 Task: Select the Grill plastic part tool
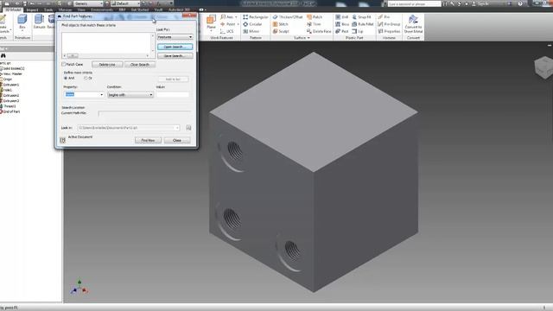[x=341, y=17]
